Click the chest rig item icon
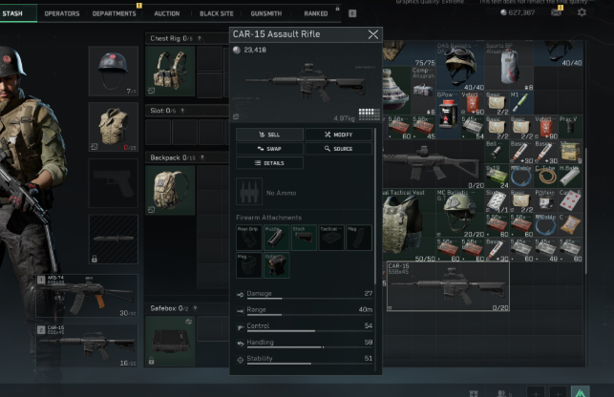The image size is (614, 397). [x=170, y=71]
